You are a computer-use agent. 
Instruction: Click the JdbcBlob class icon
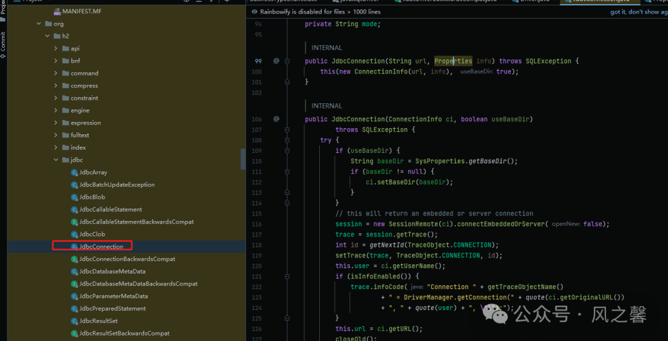[x=74, y=197]
